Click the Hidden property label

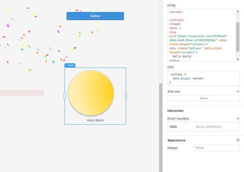tap(173, 148)
